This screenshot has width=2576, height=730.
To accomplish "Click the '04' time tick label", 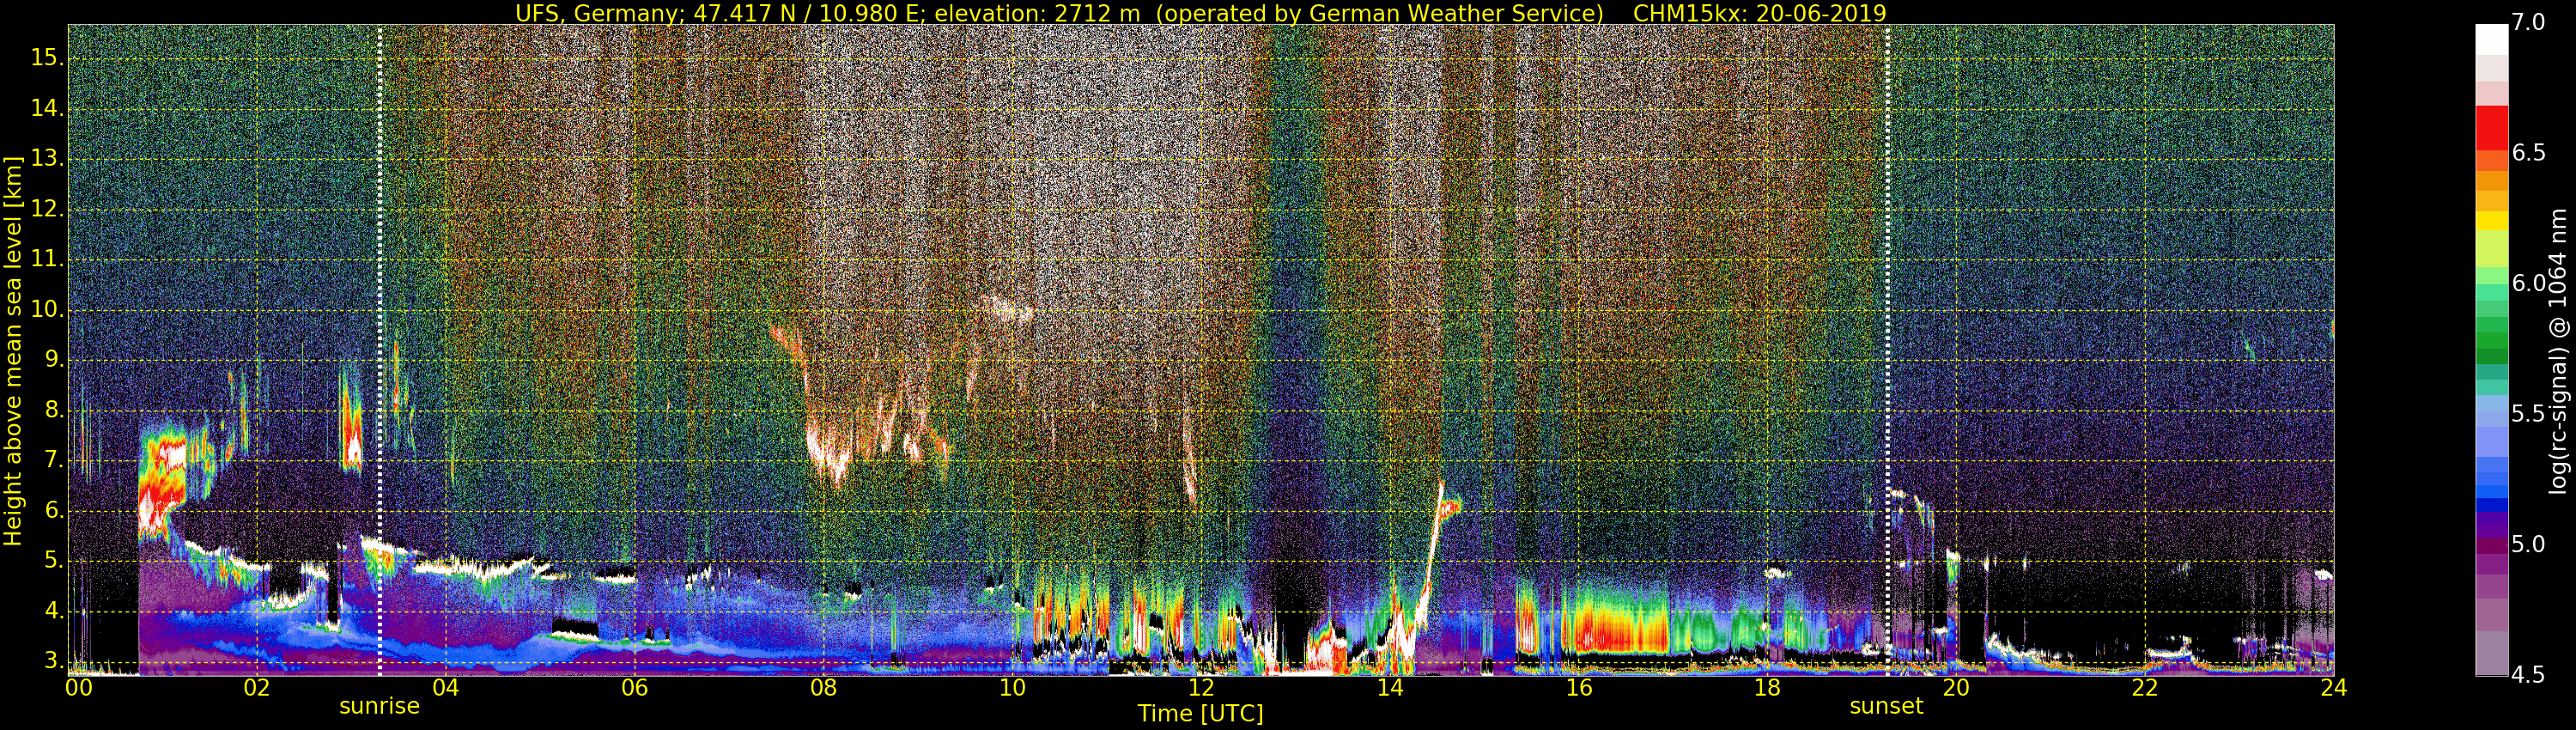I will pyautogui.click(x=445, y=689).
